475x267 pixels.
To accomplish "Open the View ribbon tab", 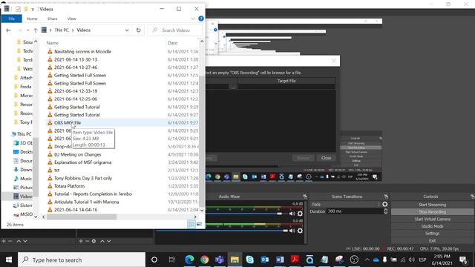I will click(x=71, y=19).
